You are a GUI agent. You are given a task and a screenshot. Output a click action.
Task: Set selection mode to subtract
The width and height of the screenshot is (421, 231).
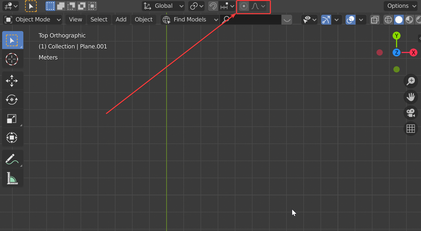[x=71, y=6]
